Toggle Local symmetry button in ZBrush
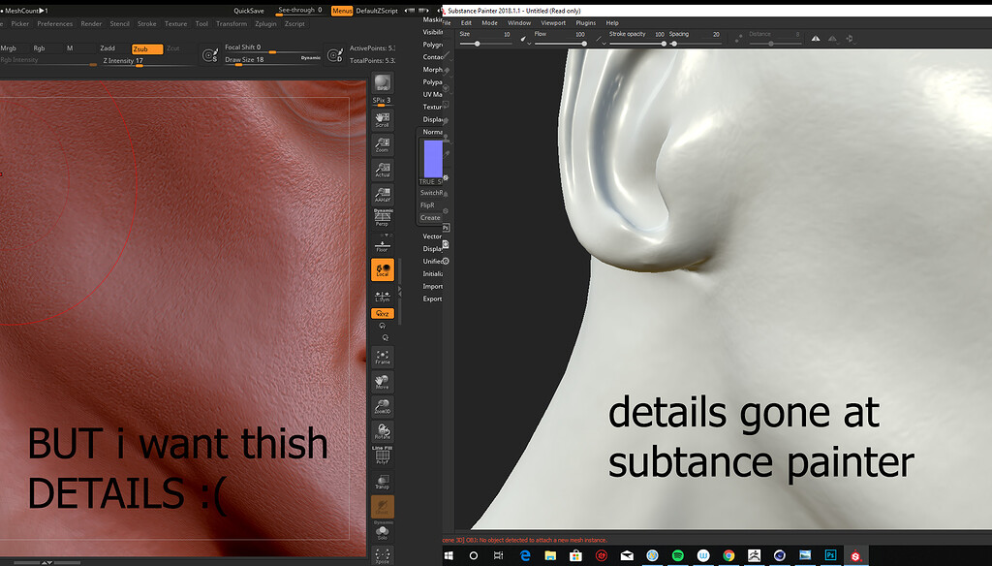Image resolution: width=992 pixels, height=566 pixels. (382, 269)
